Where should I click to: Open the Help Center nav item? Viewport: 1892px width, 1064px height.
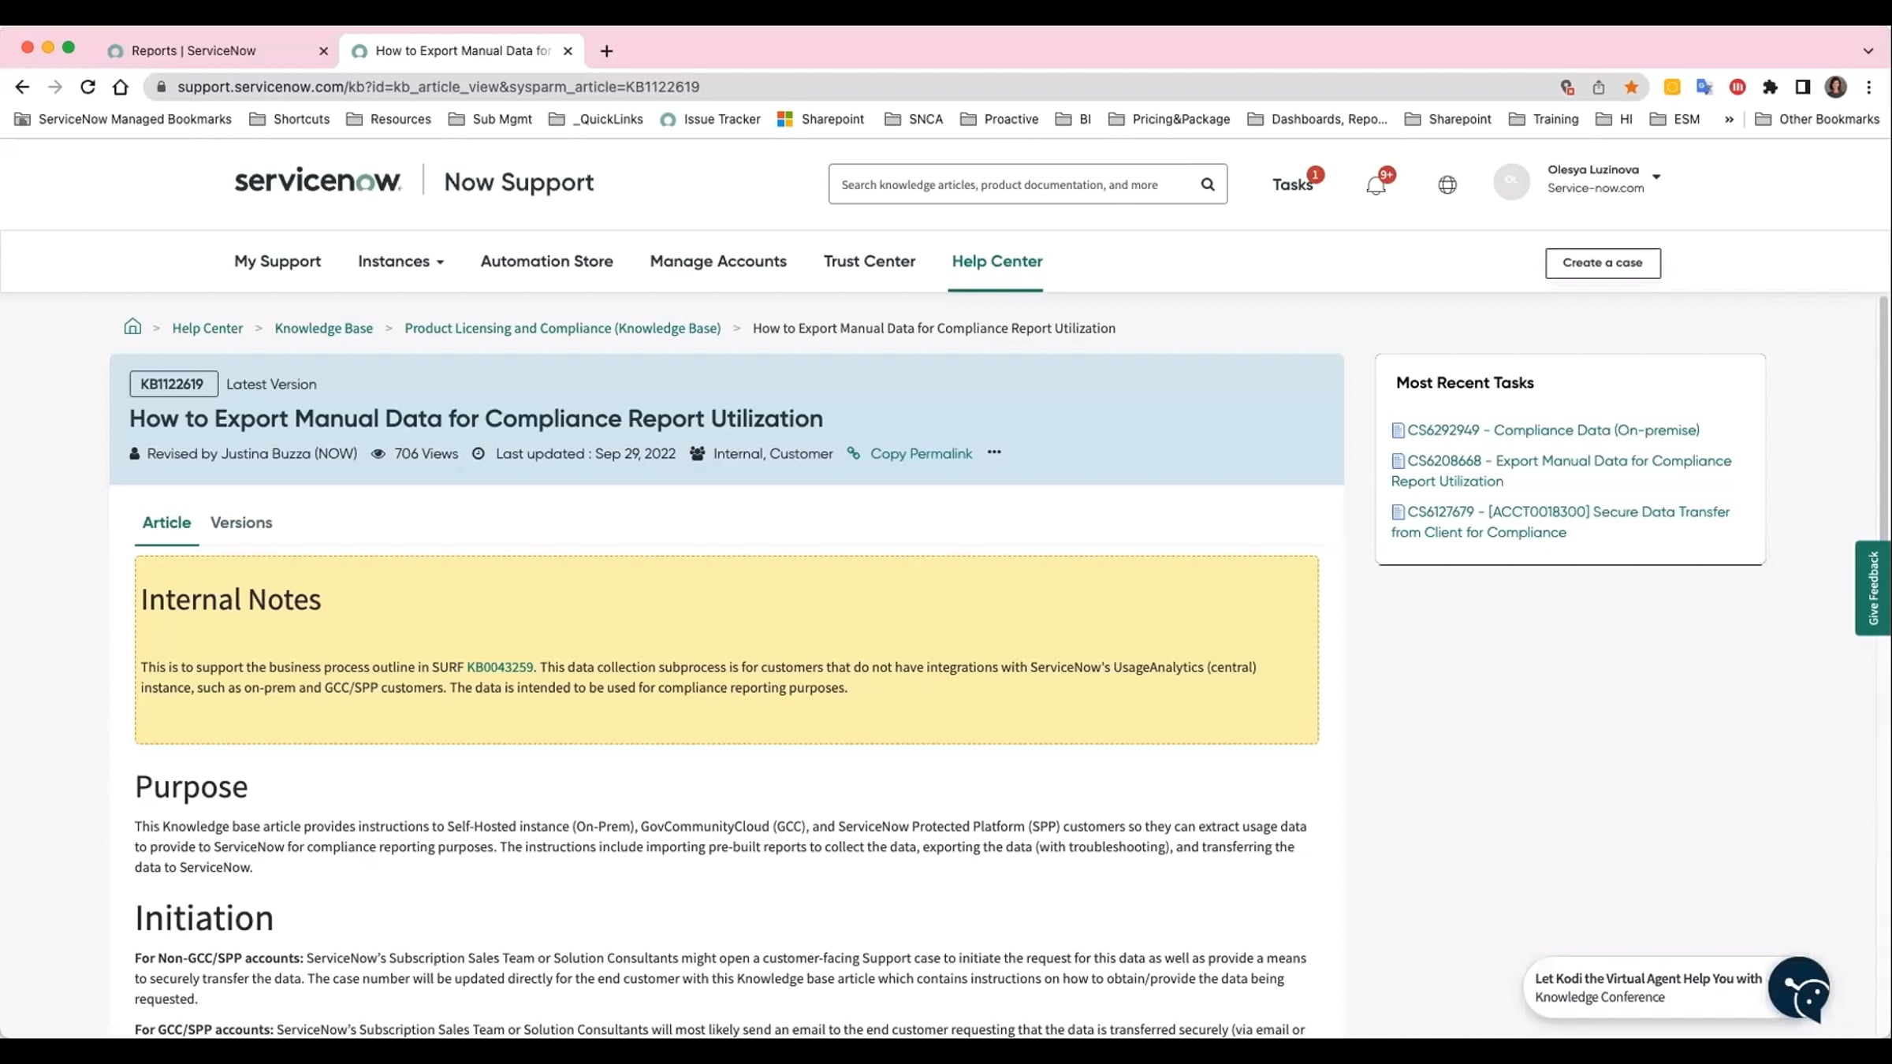(996, 261)
